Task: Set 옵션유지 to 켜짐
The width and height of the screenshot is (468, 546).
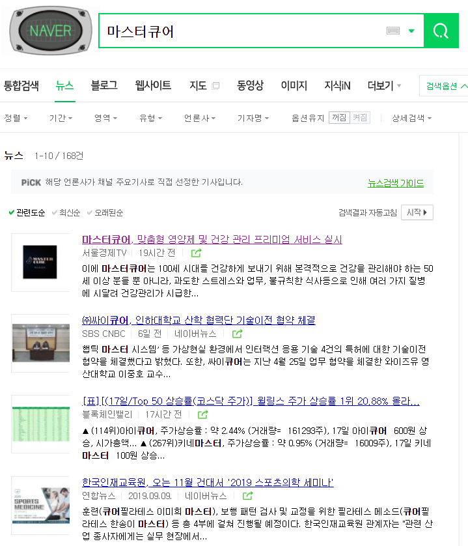Action: coord(360,118)
